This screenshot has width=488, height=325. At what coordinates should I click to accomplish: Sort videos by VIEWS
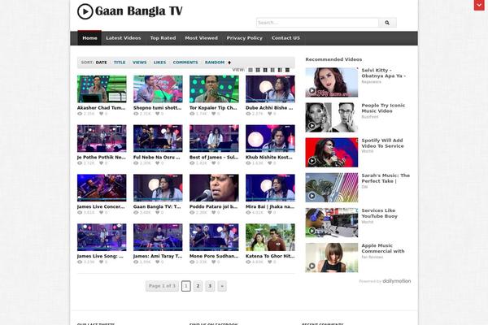[x=139, y=63]
